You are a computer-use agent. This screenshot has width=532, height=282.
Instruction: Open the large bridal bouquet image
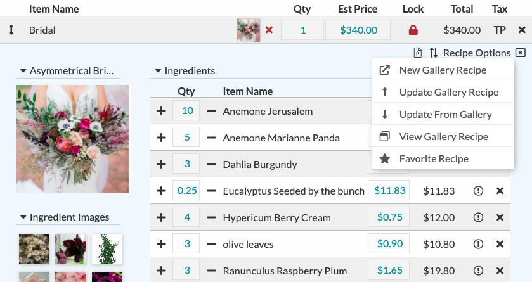click(x=72, y=139)
